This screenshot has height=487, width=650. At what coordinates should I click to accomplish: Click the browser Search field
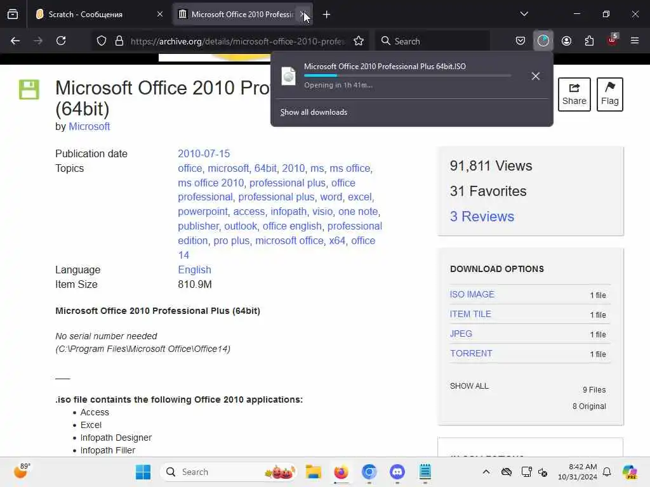(x=433, y=41)
